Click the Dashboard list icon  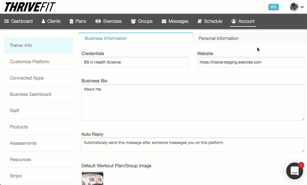7,21
